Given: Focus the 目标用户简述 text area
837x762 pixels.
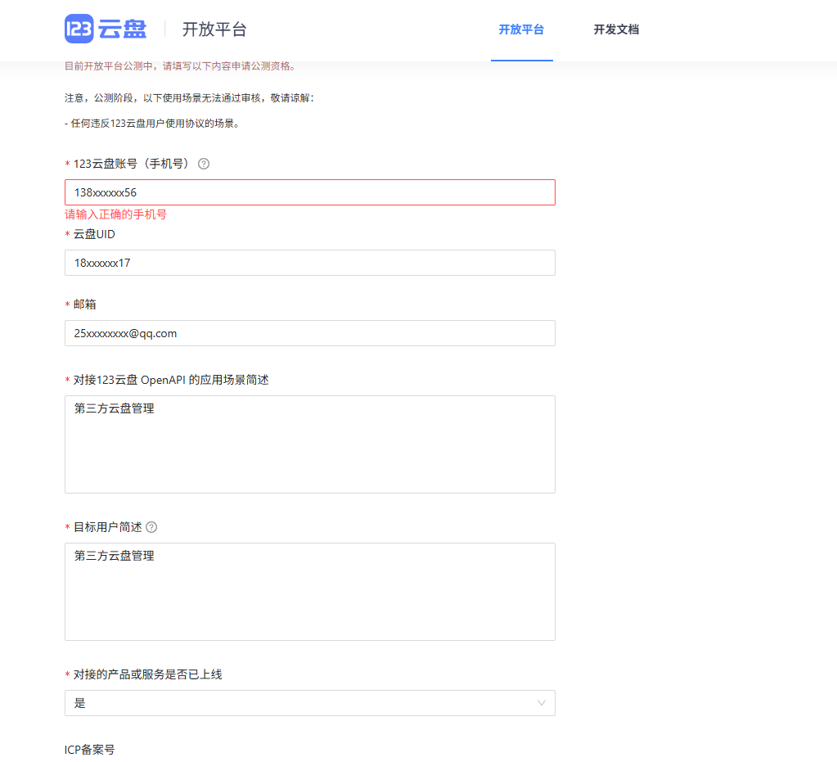Looking at the screenshot, I should click(309, 589).
